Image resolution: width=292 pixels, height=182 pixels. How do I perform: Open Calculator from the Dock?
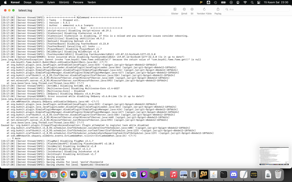pos(194,175)
